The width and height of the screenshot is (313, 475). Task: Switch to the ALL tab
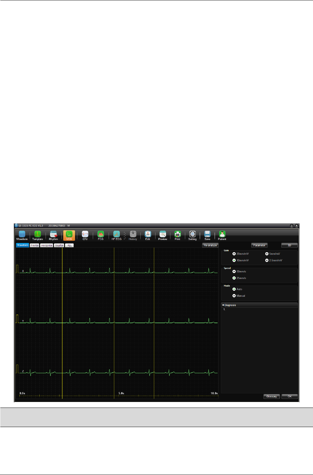click(x=69, y=245)
